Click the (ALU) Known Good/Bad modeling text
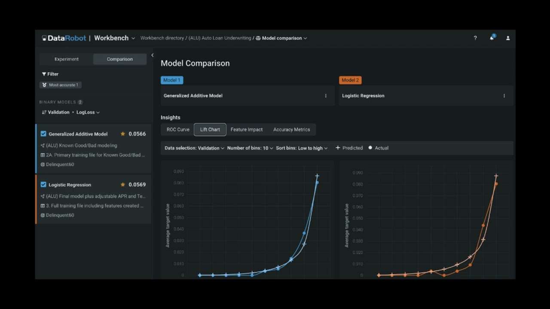550x309 pixels. 81,145
